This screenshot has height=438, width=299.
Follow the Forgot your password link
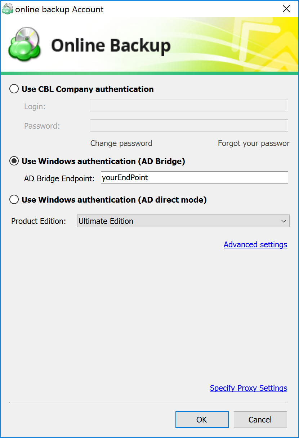[254, 143]
